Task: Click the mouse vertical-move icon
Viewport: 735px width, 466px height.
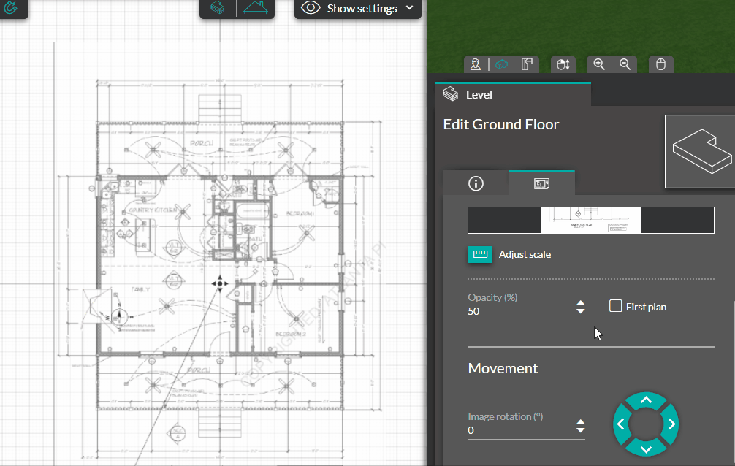Action: click(563, 64)
